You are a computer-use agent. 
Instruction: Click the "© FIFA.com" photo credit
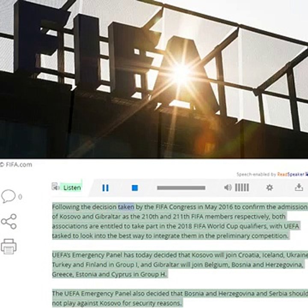tap(16, 165)
